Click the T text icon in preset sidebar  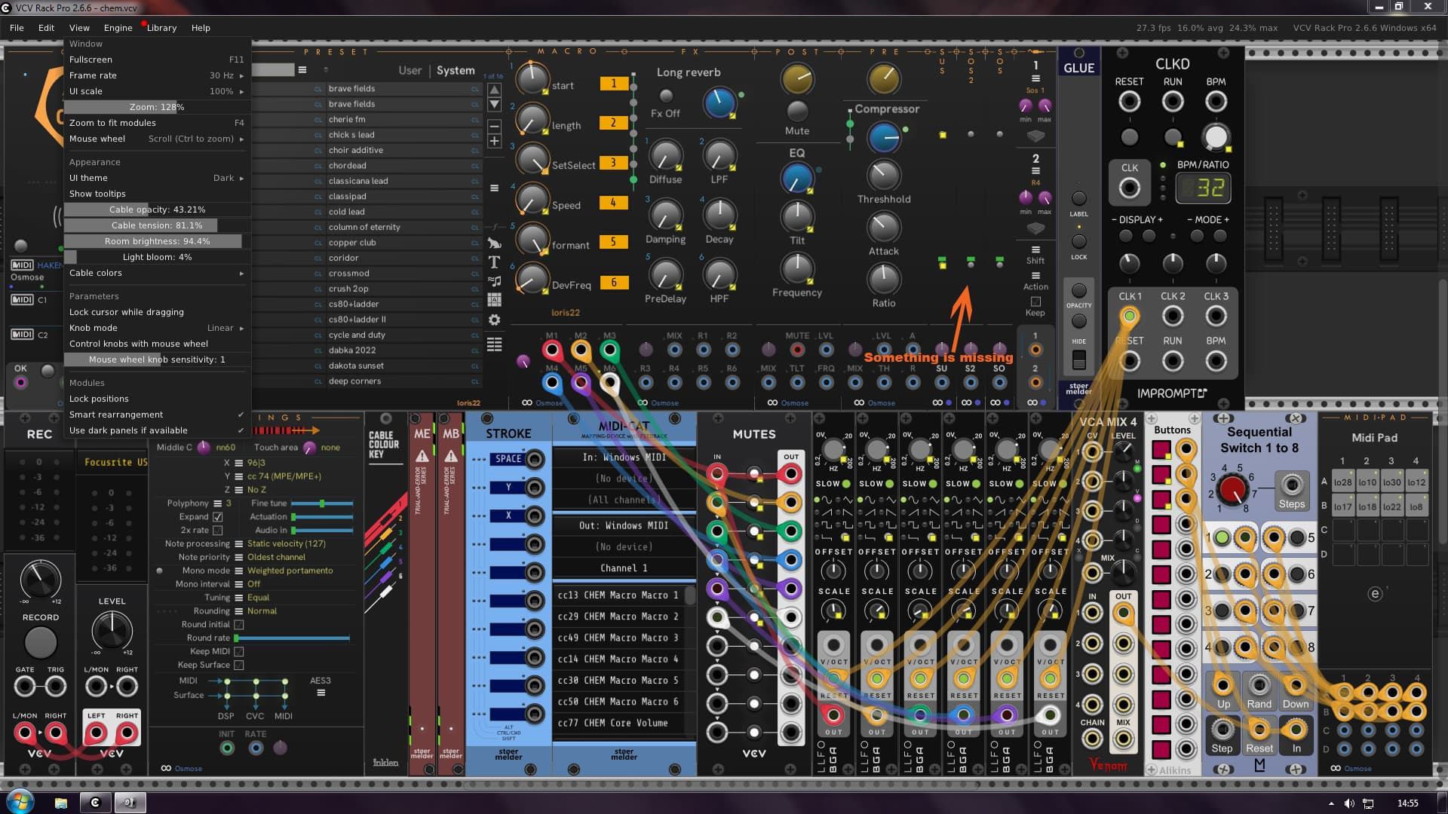(x=495, y=262)
